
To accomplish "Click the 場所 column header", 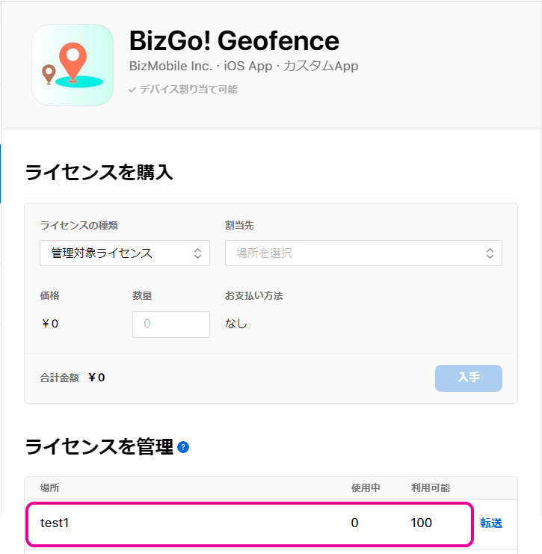I will click(50, 488).
